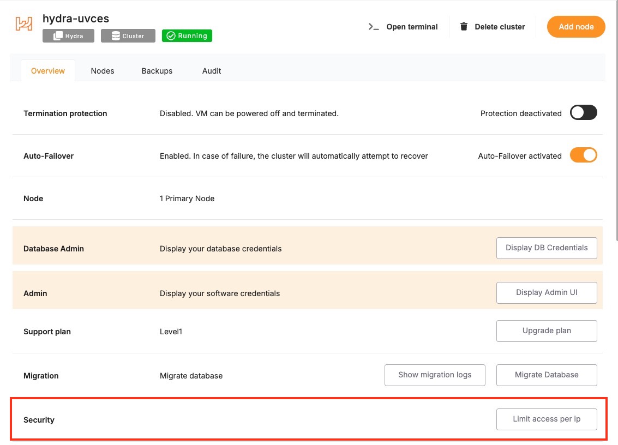The width and height of the screenshot is (618, 445).
Task: Select the Overview tab
Action: [48, 71]
